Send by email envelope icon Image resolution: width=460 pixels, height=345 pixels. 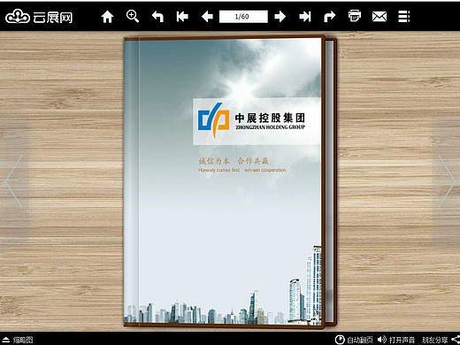(x=379, y=17)
